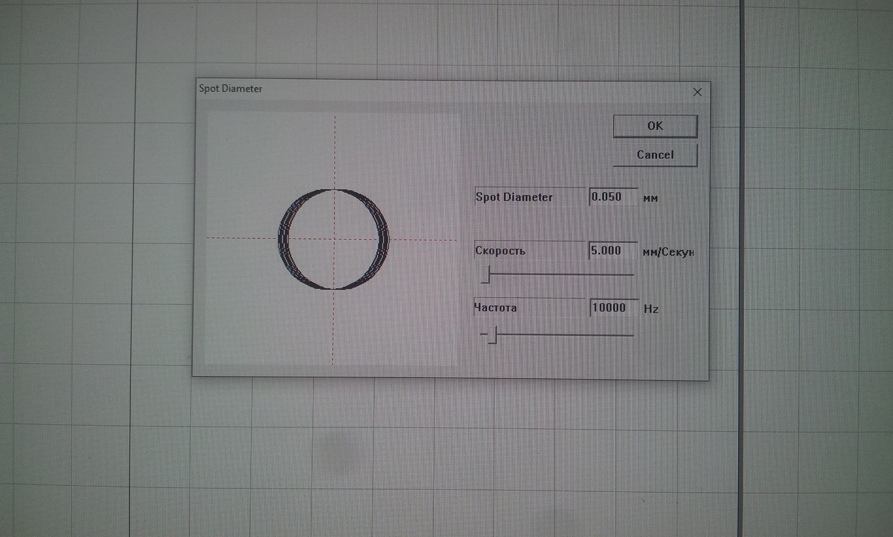Click the red crosshair intersection in preview
Image resolution: width=893 pixels, height=537 pixels.
334,238
